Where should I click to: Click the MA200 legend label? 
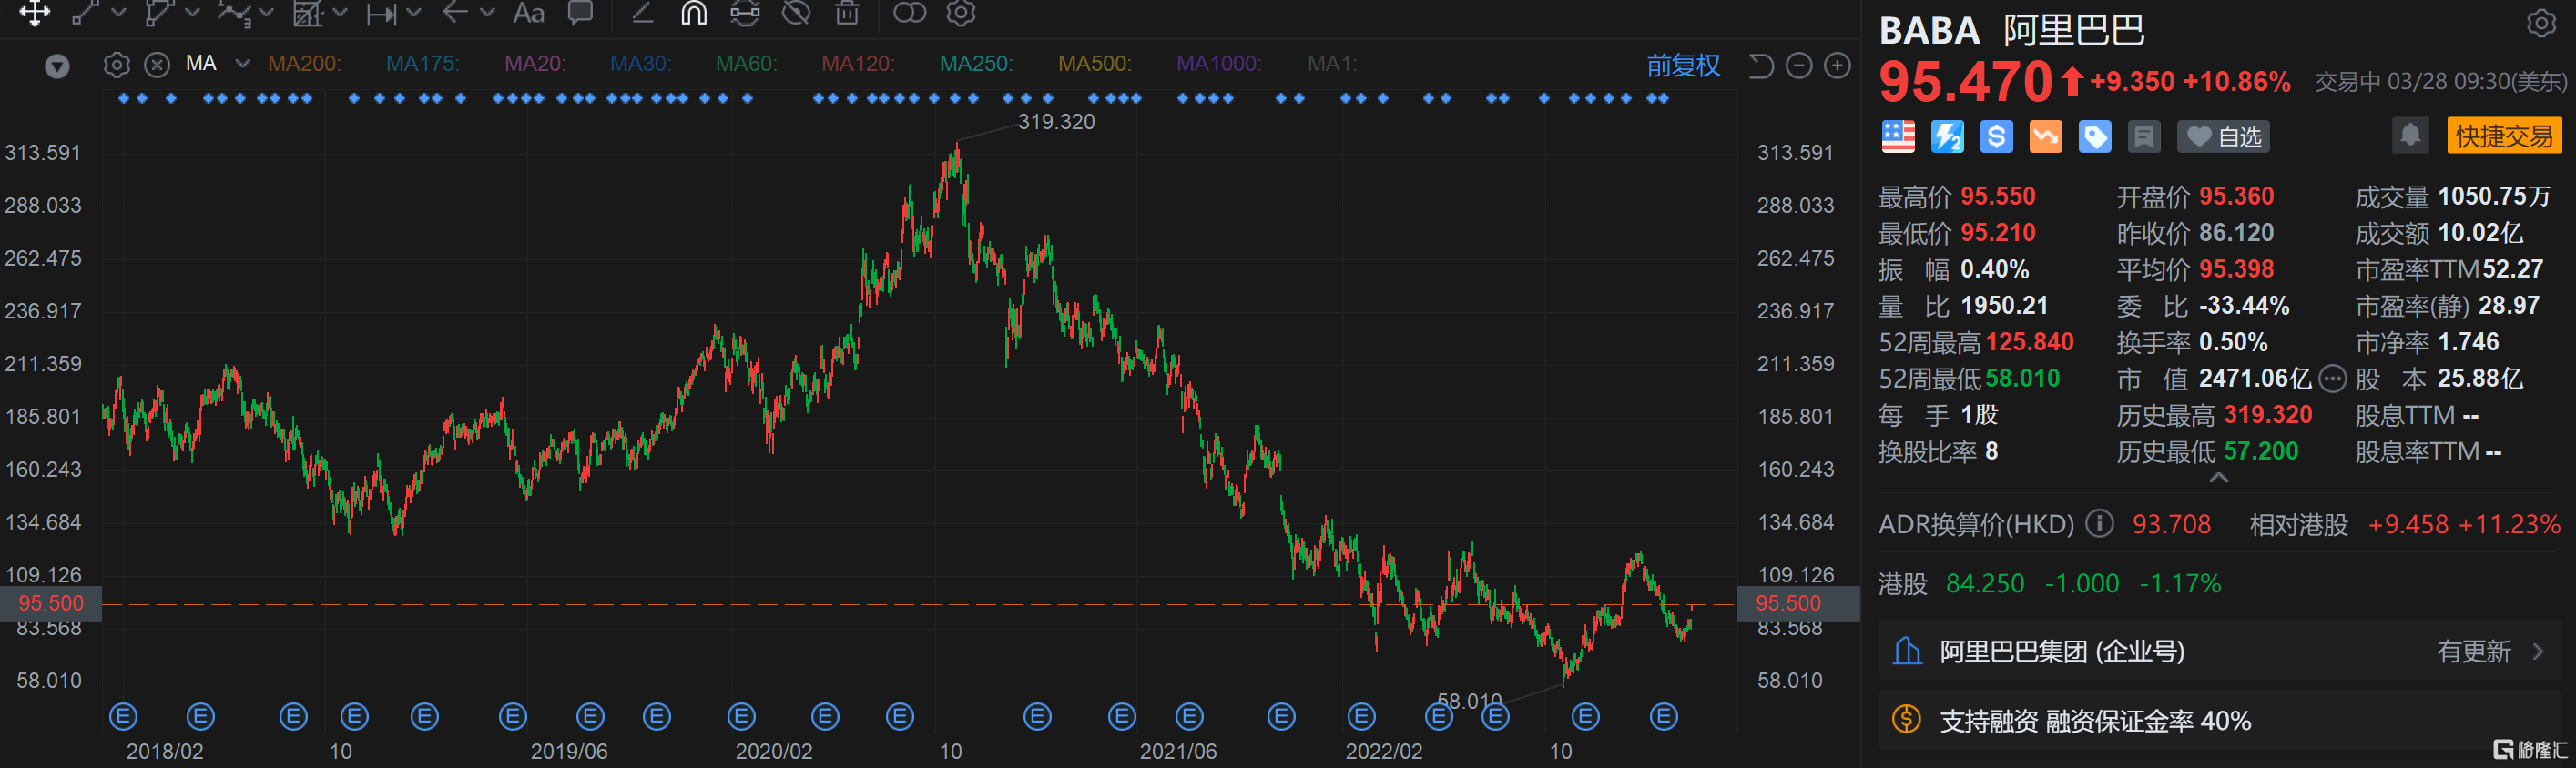pyautogui.click(x=304, y=64)
